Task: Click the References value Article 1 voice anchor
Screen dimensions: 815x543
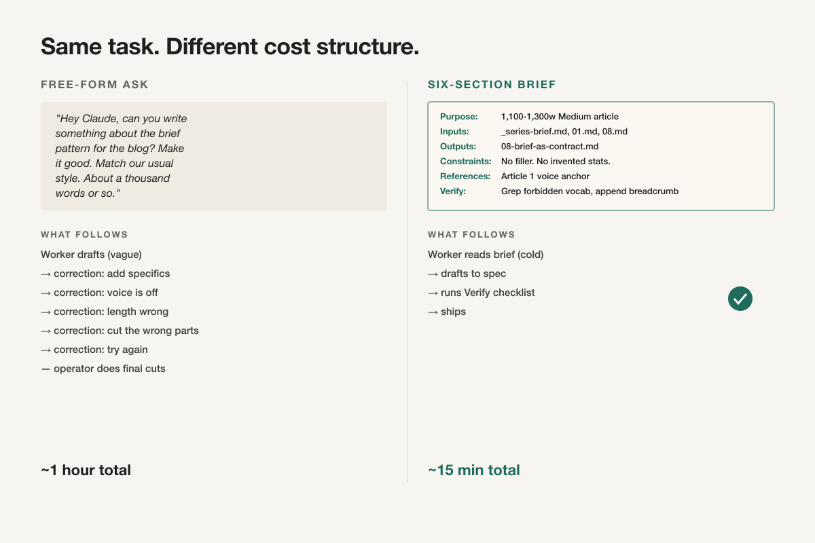Action: [545, 176]
